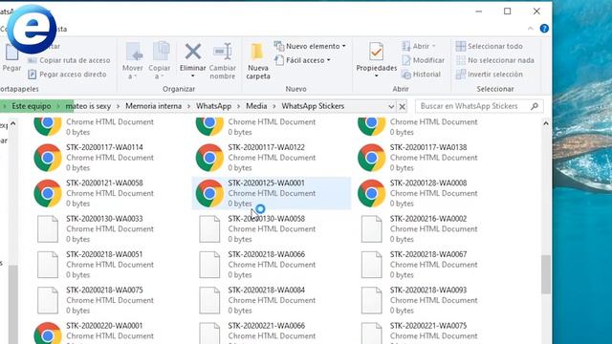Click Modificar in the ribbon
The width and height of the screenshot is (612, 344).
423,60
